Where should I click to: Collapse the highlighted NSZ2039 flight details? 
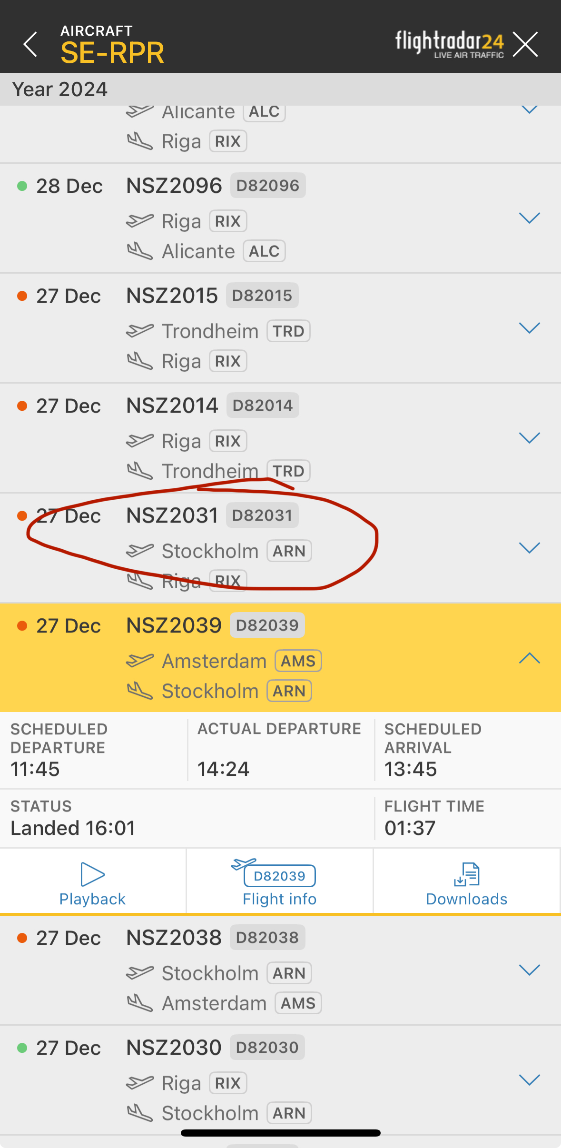click(529, 658)
